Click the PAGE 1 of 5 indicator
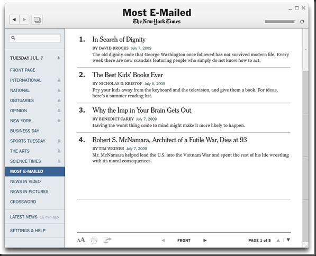The image size is (316, 256). coord(259,240)
